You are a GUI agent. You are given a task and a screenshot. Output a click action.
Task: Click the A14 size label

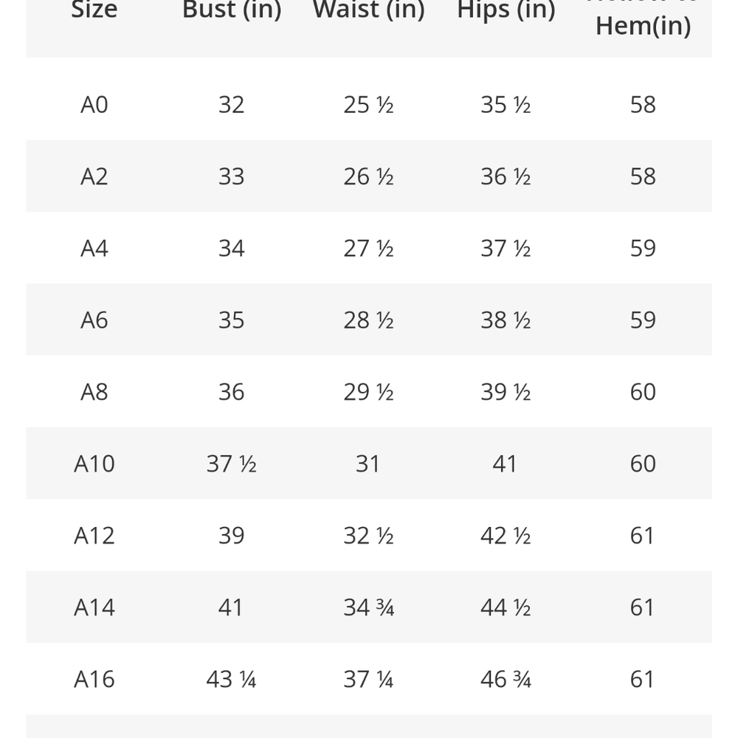coord(94,607)
